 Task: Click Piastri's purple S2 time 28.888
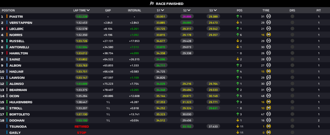[187, 16]
